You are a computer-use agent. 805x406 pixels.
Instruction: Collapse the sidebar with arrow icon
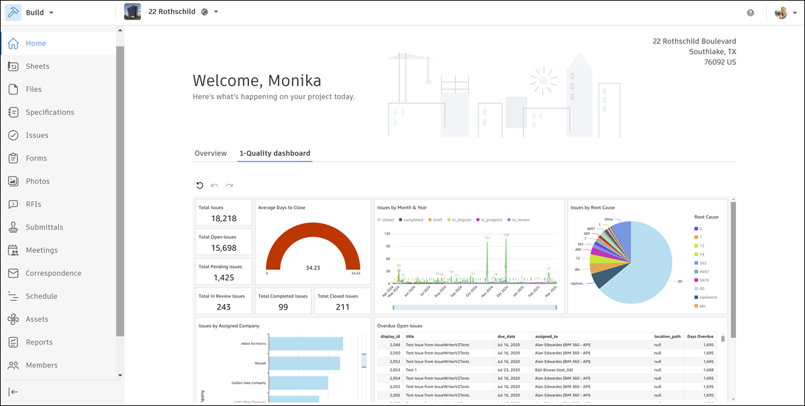coord(13,392)
